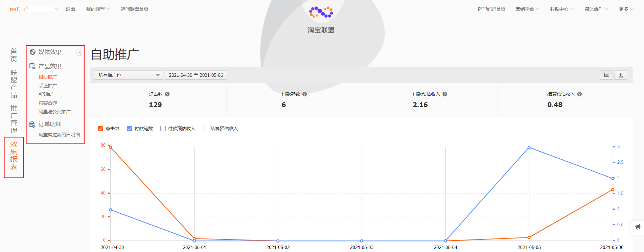Download report data icon
This screenshot has height=252, width=644.
coord(621,75)
